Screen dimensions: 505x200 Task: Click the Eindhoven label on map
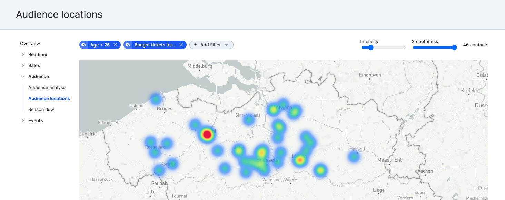tap(370, 75)
